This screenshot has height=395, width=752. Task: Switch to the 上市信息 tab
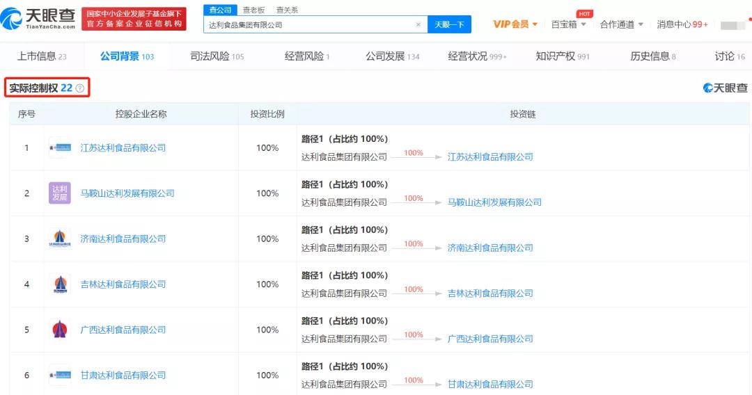coord(42,56)
